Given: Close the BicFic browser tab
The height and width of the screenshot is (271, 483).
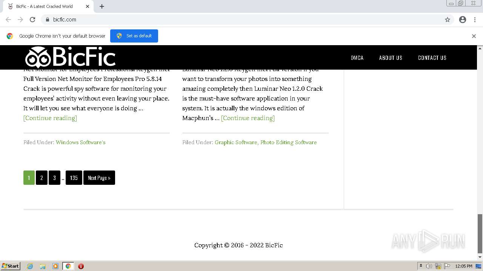Looking at the screenshot, I should pyautogui.click(x=88, y=6).
